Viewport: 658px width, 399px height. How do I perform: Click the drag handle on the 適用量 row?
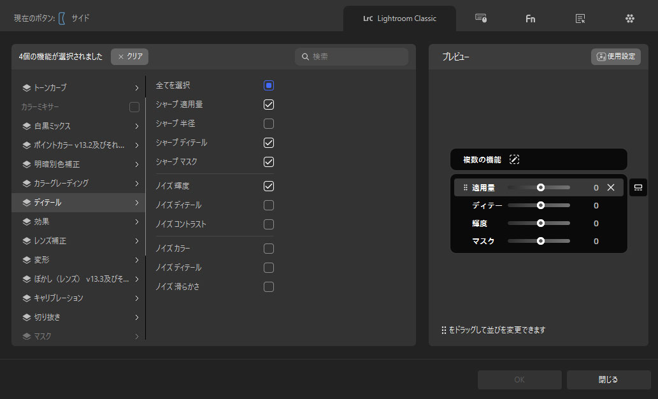pyautogui.click(x=466, y=188)
